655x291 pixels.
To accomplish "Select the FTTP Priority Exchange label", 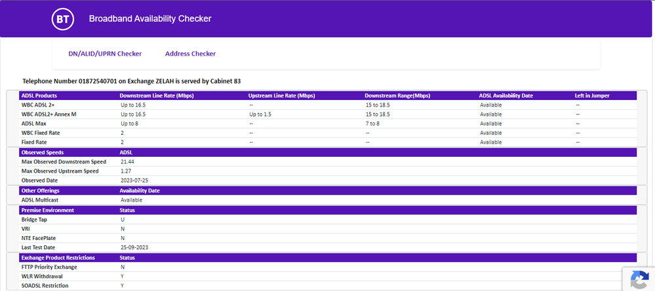I will tap(49, 267).
